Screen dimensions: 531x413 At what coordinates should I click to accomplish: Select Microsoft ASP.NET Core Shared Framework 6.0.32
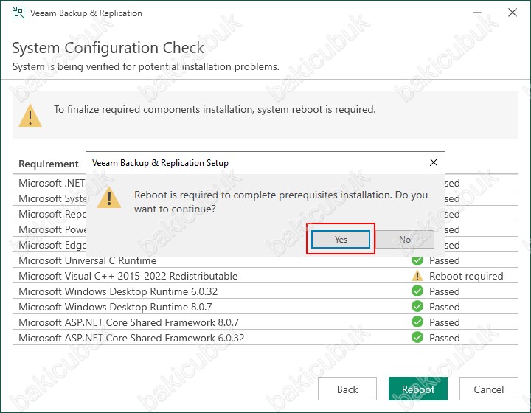pos(265,338)
